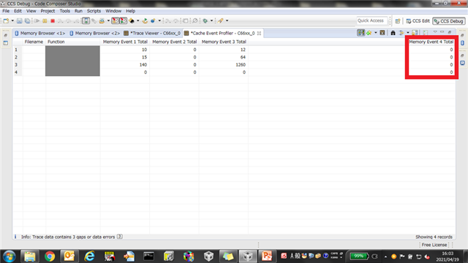This screenshot has width=468, height=263.
Task: Toggle the boxed download-to-target icon in the toolbar
Action: [86, 21]
